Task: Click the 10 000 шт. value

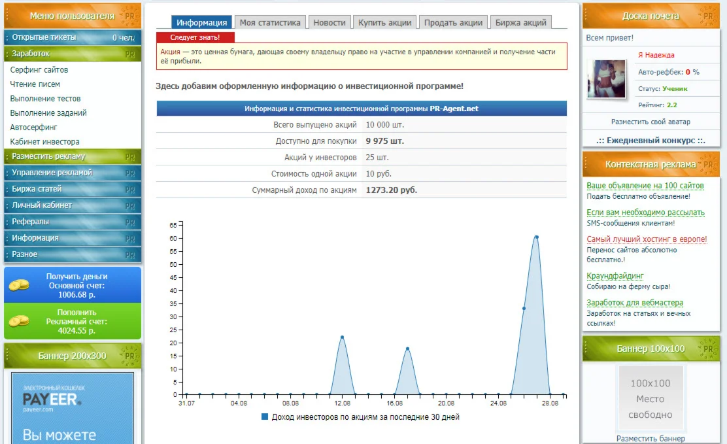Action: (x=385, y=125)
